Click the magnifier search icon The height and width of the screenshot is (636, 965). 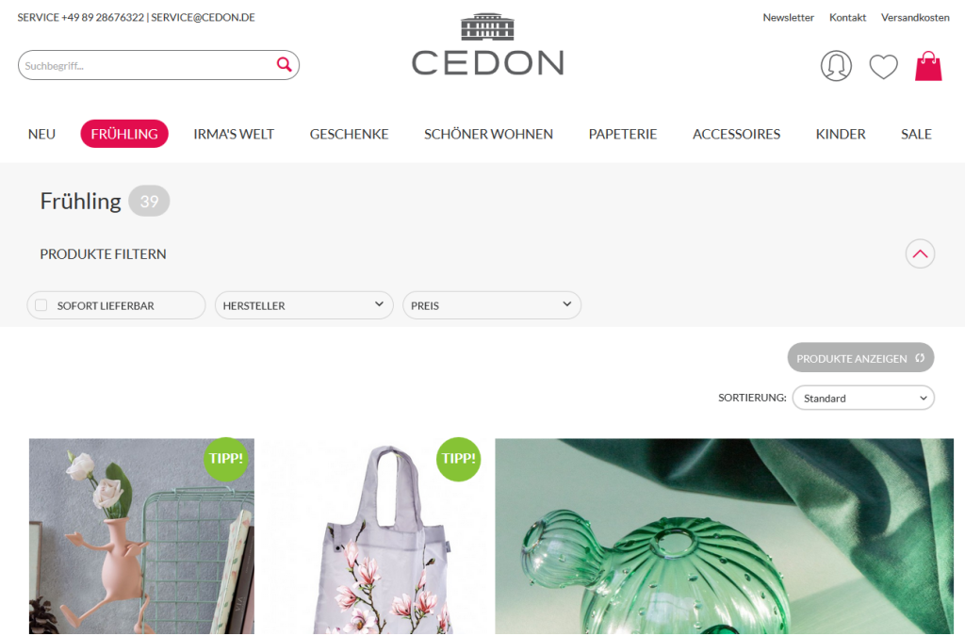click(x=284, y=65)
